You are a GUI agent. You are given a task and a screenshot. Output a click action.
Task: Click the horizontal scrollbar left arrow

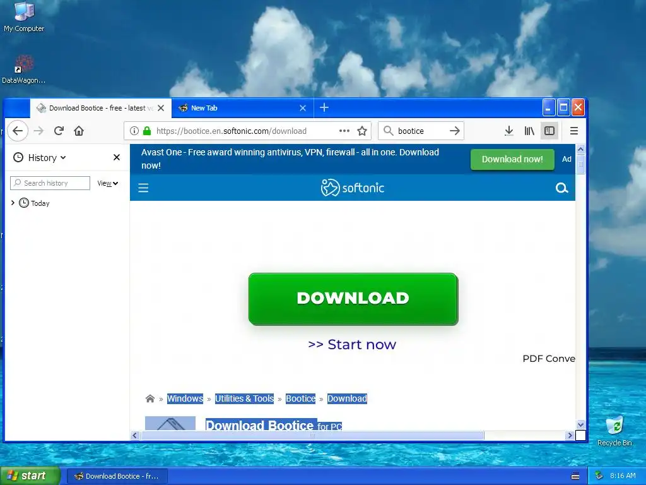pyautogui.click(x=135, y=436)
